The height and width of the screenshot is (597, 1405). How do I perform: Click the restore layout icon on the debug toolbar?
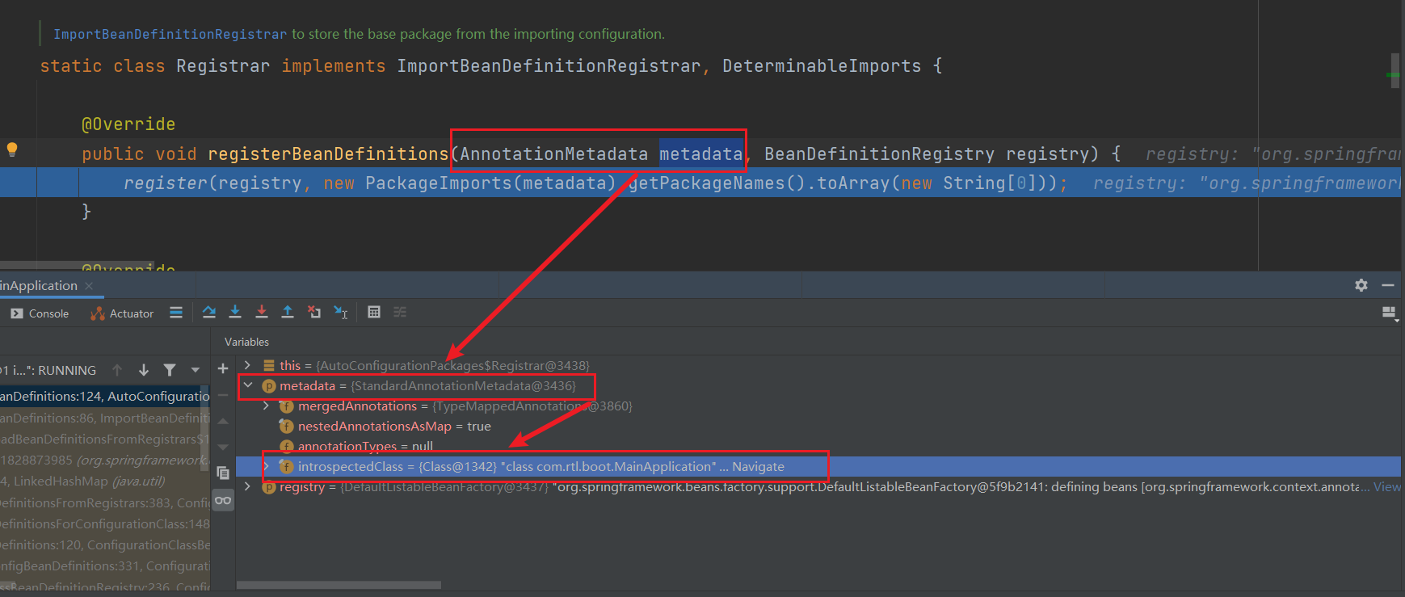(1390, 313)
